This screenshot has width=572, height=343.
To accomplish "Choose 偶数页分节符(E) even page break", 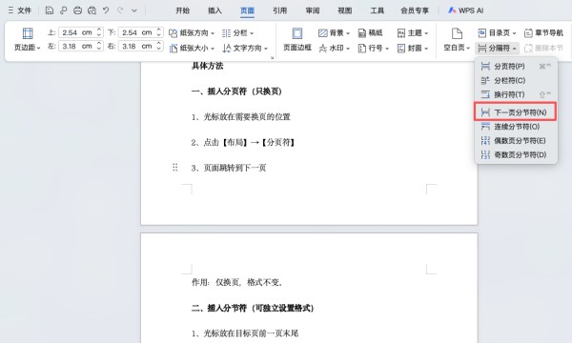I will (x=516, y=141).
